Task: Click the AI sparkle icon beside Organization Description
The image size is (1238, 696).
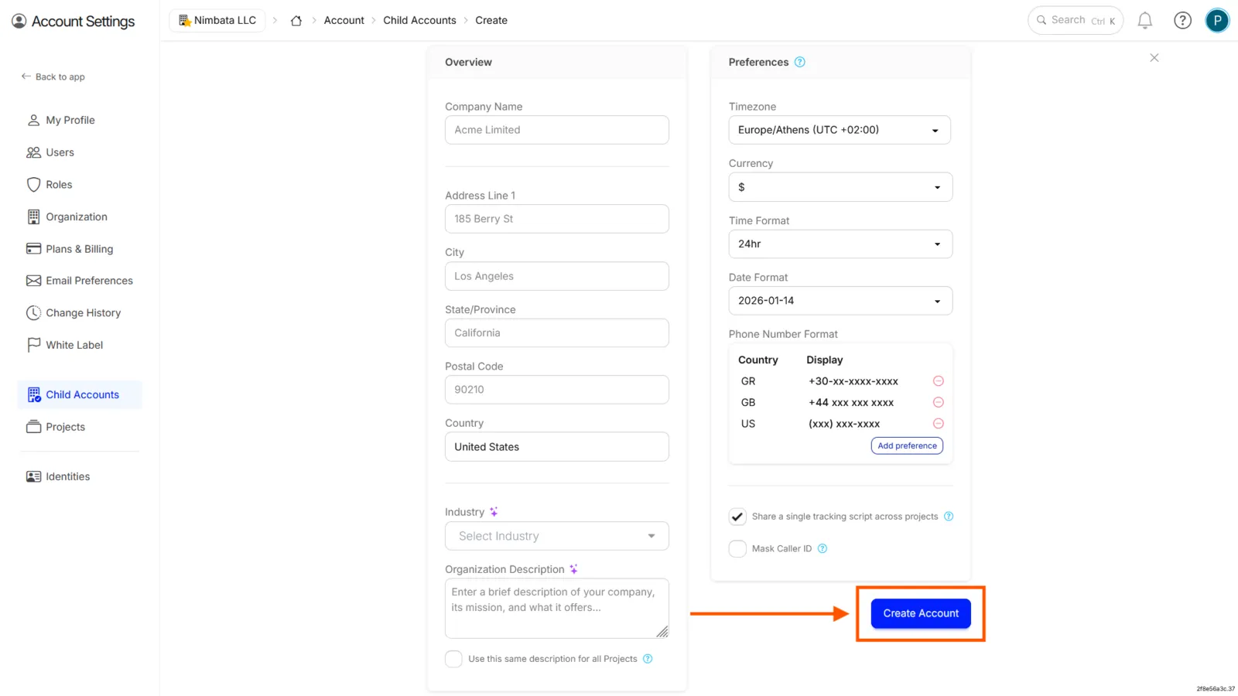Action: (573, 569)
